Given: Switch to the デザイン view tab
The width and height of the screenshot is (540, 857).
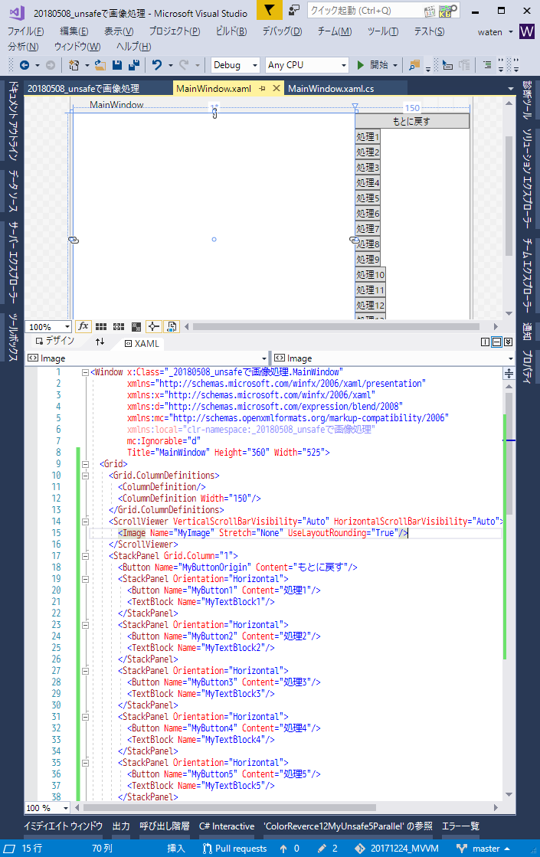Looking at the screenshot, I should [x=54, y=341].
